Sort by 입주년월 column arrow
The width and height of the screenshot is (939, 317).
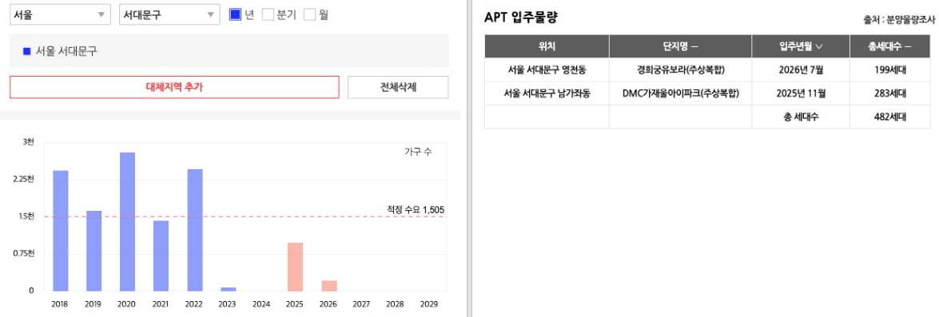[x=818, y=46]
